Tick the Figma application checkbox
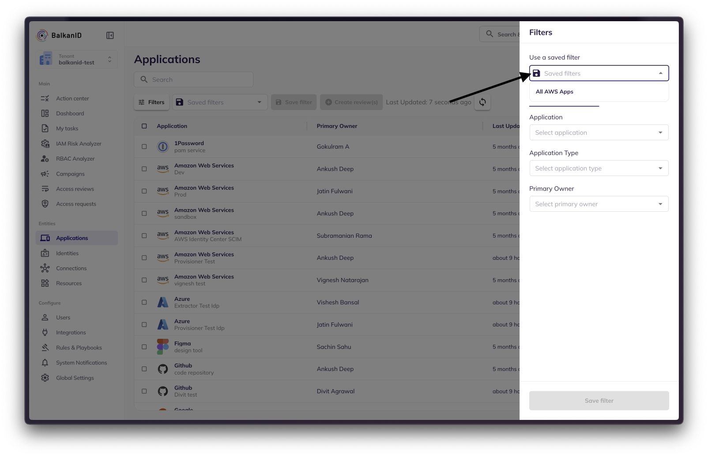The width and height of the screenshot is (708, 457). 144,347
